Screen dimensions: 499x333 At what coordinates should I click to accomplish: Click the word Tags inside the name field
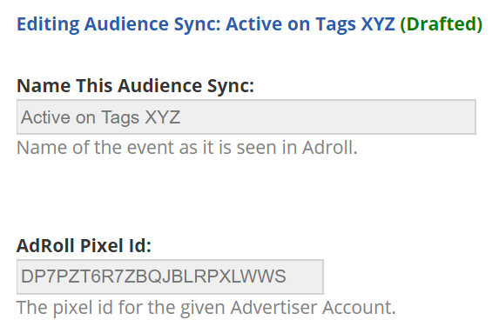[x=120, y=117]
